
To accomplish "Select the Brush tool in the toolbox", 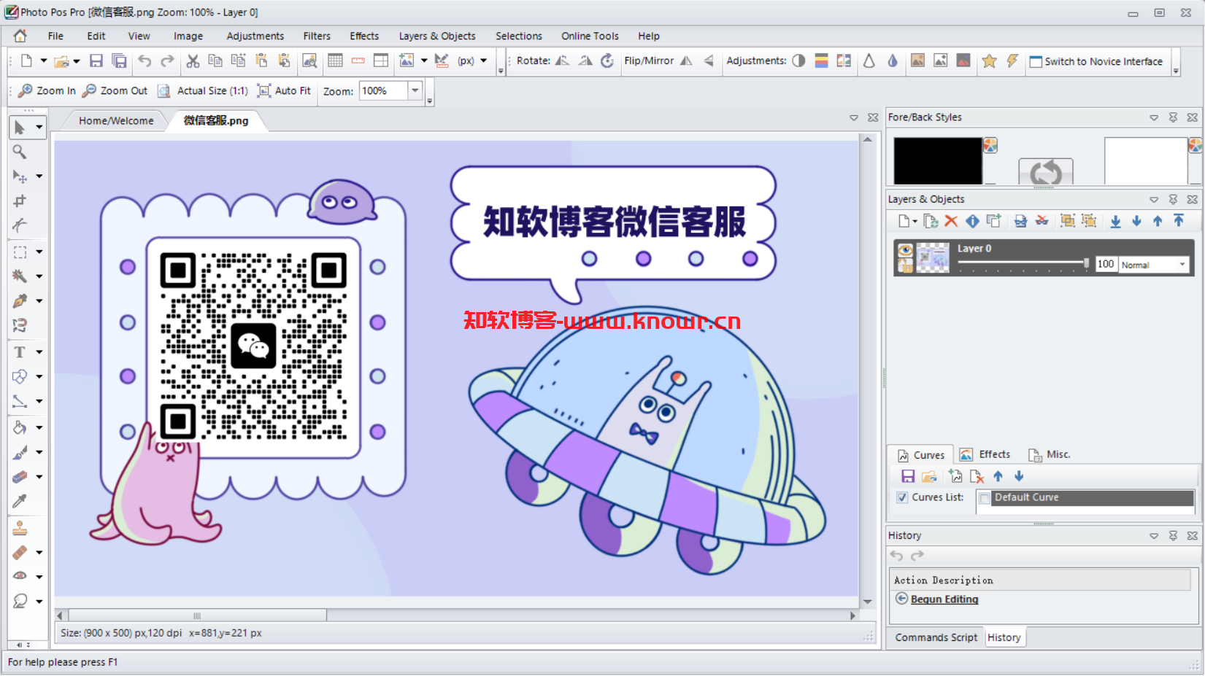I will coord(20,452).
